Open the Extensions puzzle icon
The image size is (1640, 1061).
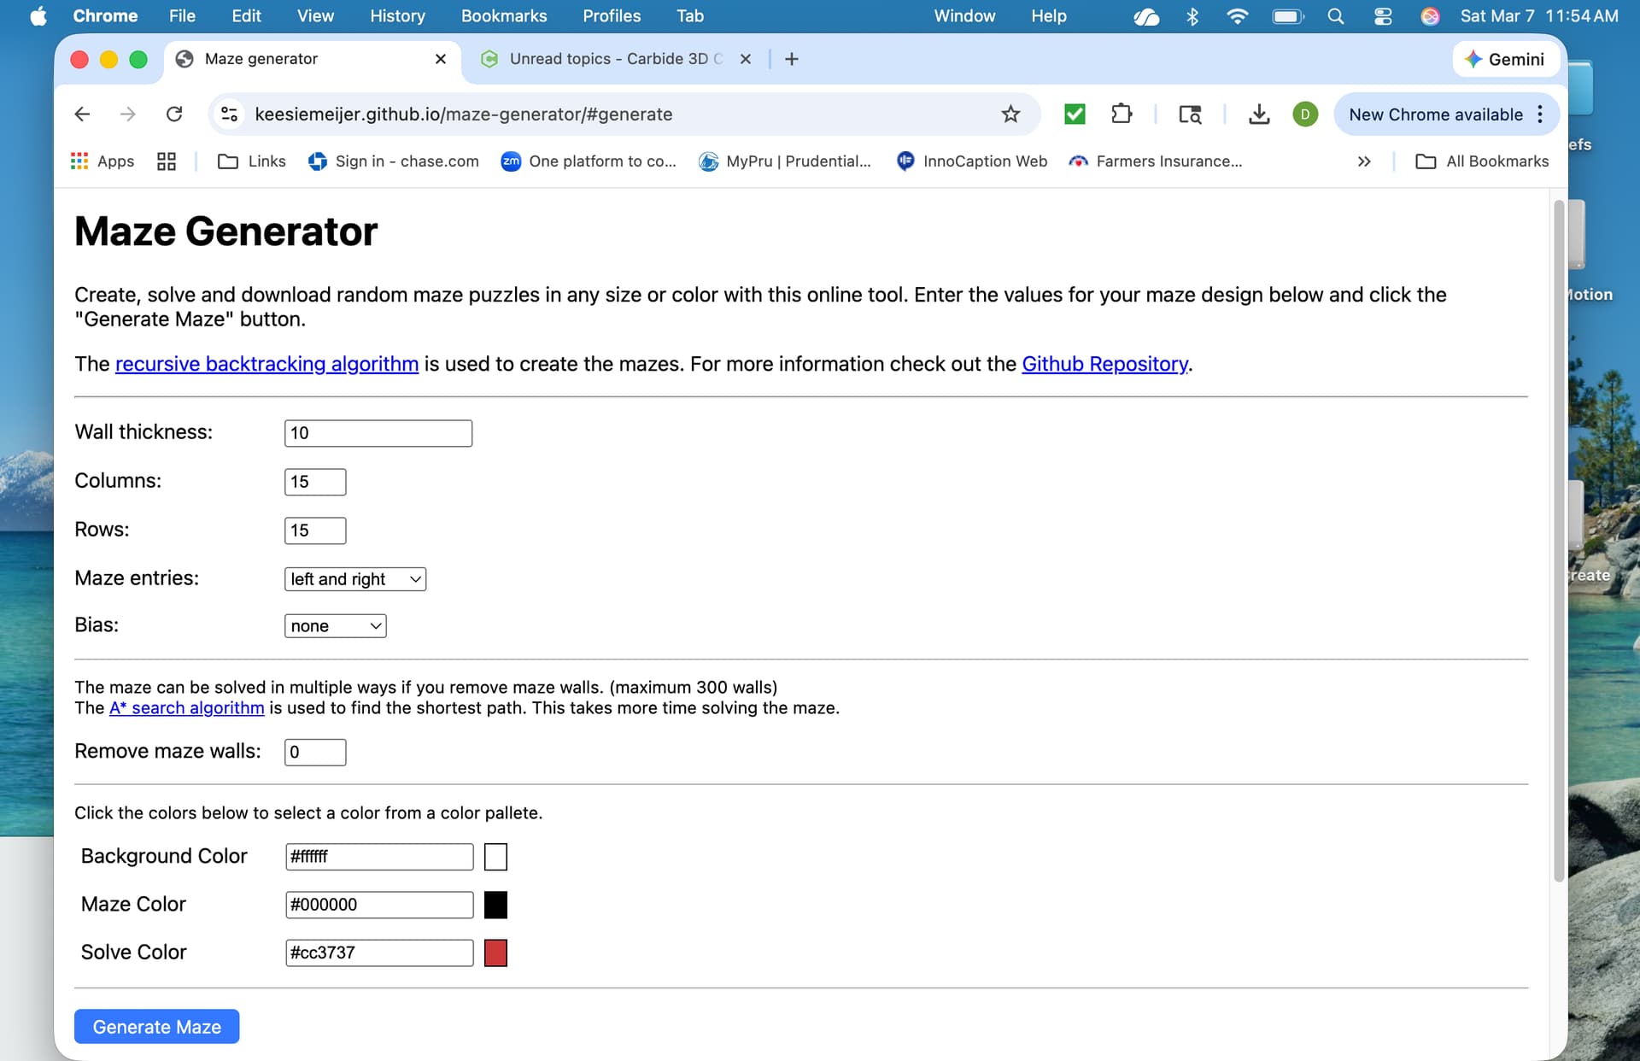click(1122, 114)
